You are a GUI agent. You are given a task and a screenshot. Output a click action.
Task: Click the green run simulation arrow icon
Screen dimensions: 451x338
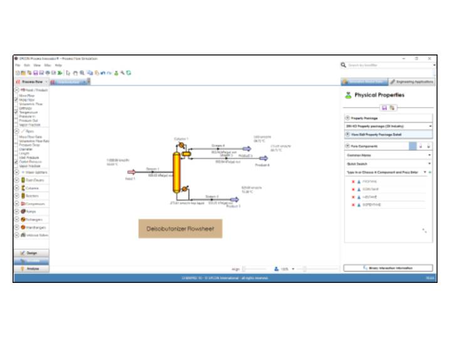pyautogui.click(x=60, y=73)
